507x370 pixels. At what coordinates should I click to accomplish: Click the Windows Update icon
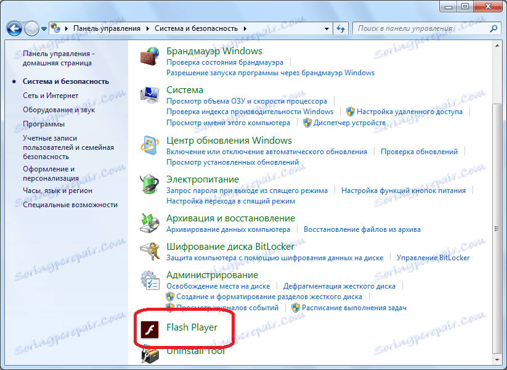149,146
